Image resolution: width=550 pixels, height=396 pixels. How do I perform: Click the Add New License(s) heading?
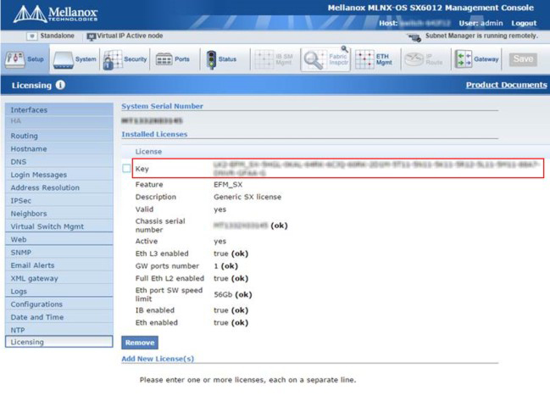pos(158,359)
